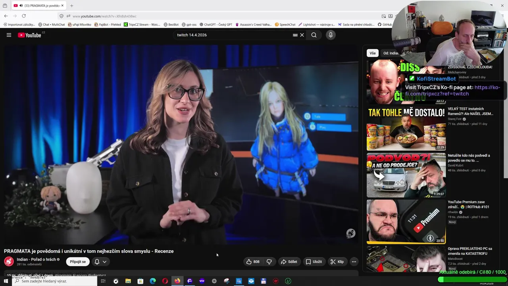Start voice search with the microphone
The image size is (508, 286).
(331, 35)
